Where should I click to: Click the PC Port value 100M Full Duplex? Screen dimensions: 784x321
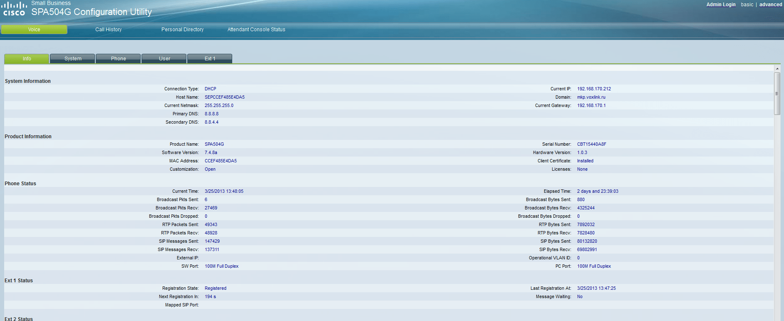[594, 266]
